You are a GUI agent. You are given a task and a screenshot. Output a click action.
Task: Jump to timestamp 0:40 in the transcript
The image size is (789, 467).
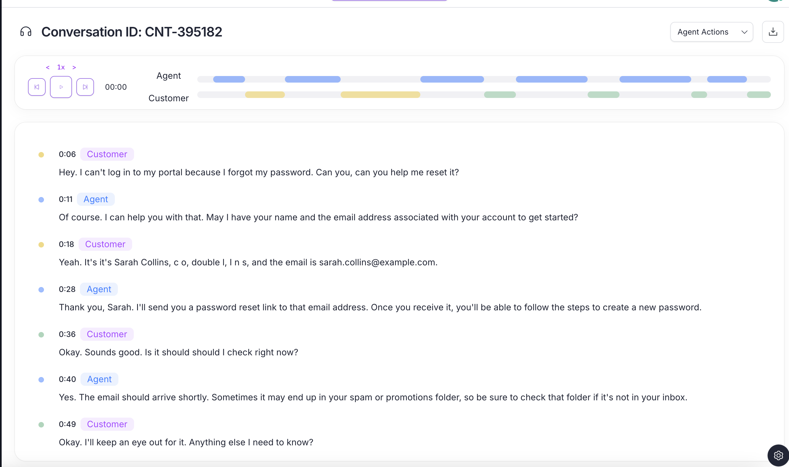[67, 379]
